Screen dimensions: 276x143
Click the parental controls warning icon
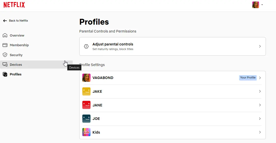[x=86, y=46]
